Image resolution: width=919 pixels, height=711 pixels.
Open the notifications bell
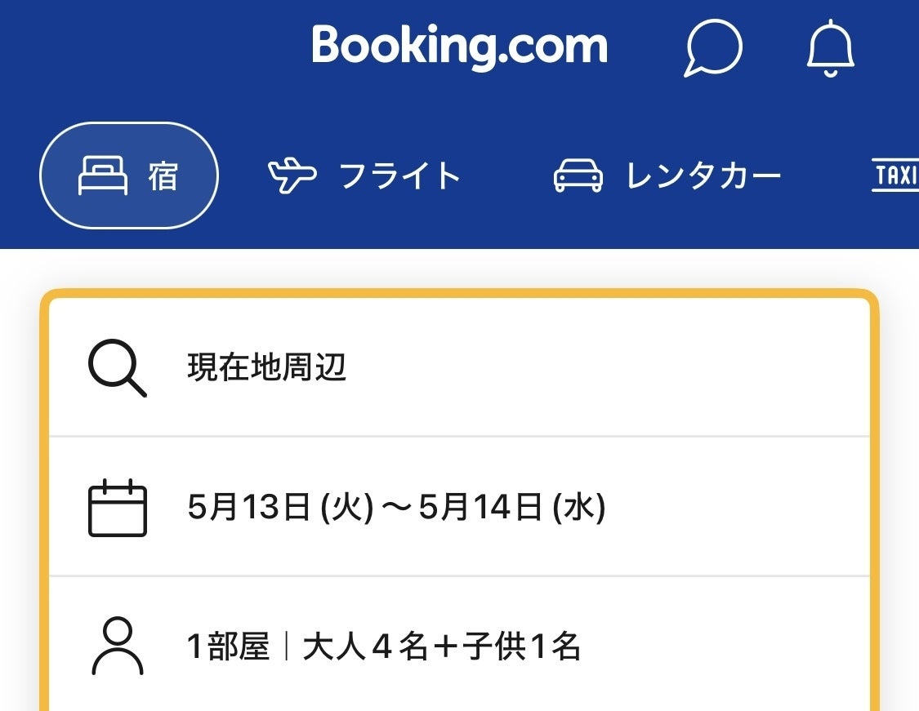click(830, 49)
